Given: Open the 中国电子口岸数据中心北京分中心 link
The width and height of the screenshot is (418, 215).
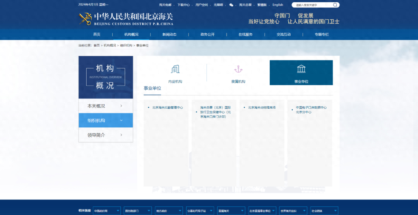Looking at the screenshot, I should click(x=311, y=110).
